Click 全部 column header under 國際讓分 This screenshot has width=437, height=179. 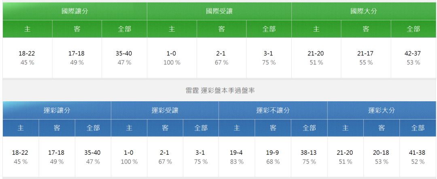pos(124,29)
